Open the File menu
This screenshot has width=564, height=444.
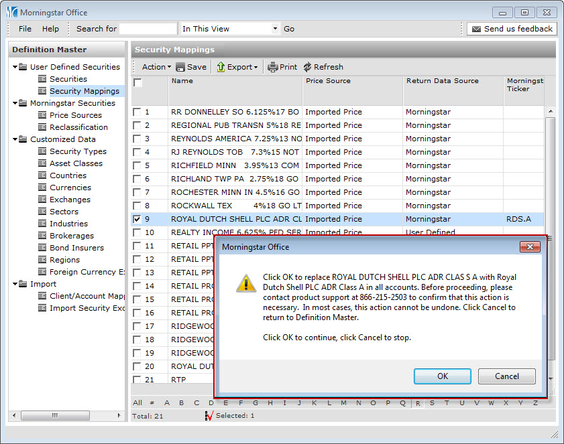coord(25,29)
